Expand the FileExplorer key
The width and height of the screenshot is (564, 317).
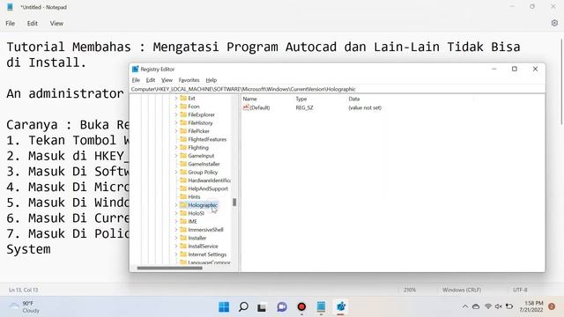pos(176,114)
